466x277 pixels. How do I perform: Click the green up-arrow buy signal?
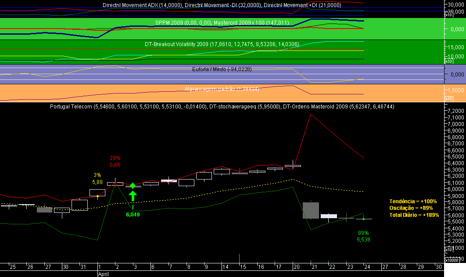click(133, 196)
